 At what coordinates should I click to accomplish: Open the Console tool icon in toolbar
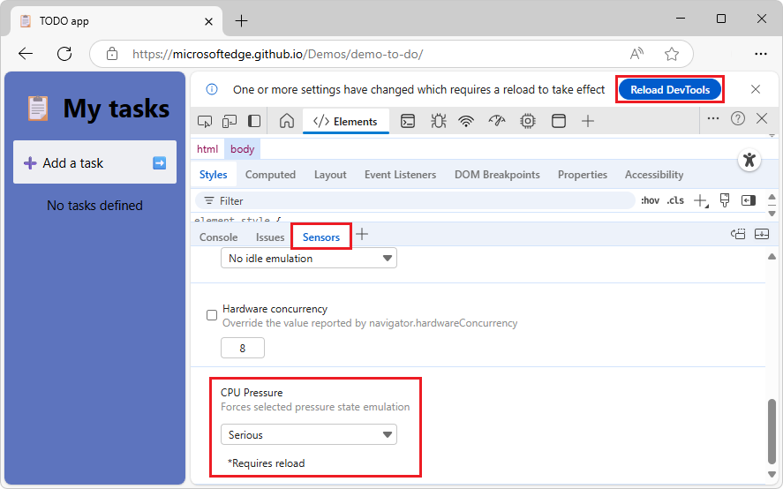(408, 122)
